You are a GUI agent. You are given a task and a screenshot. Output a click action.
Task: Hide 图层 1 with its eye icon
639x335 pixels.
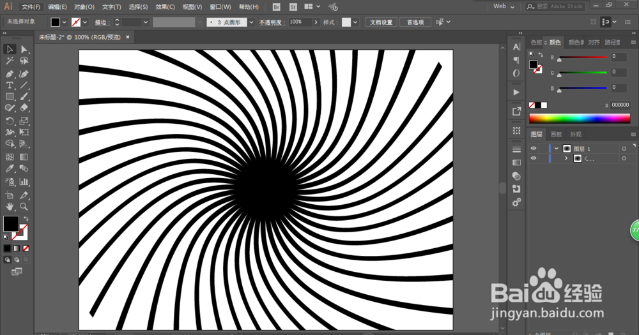coord(534,149)
